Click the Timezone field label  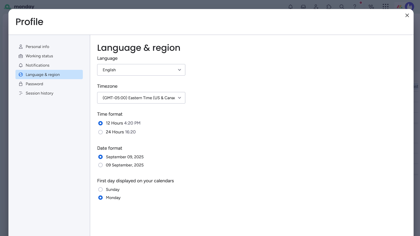[107, 86]
